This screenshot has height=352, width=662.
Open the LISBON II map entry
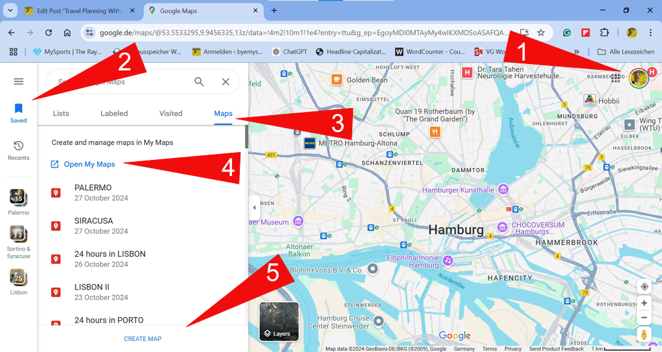pyautogui.click(x=142, y=292)
